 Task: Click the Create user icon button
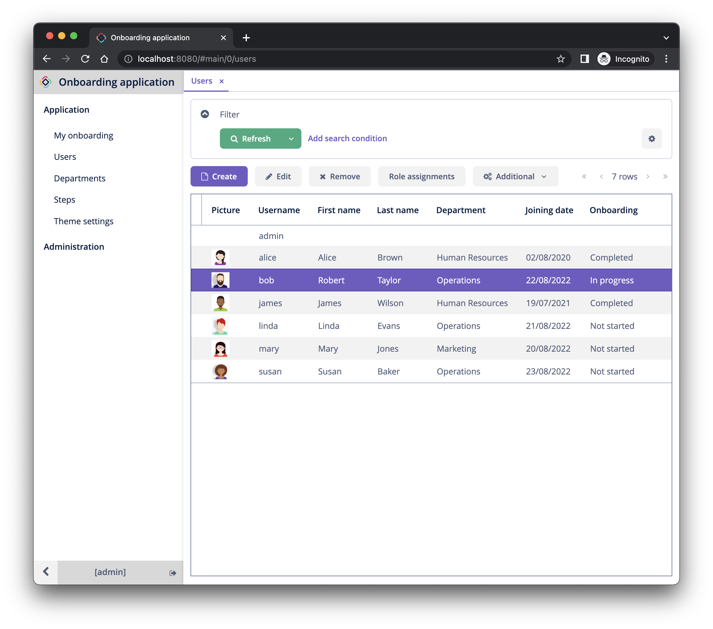pyautogui.click(x=219, y=176)
